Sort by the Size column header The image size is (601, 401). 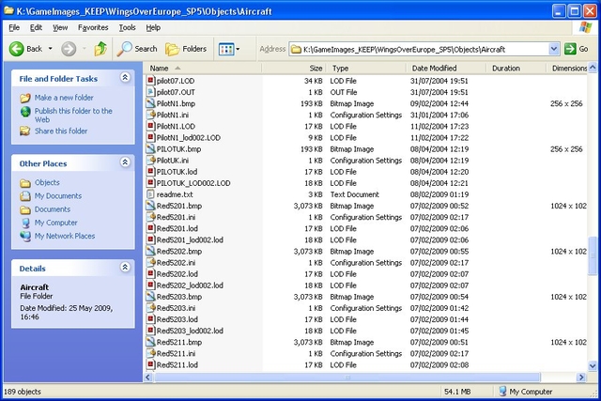(294, 69)
